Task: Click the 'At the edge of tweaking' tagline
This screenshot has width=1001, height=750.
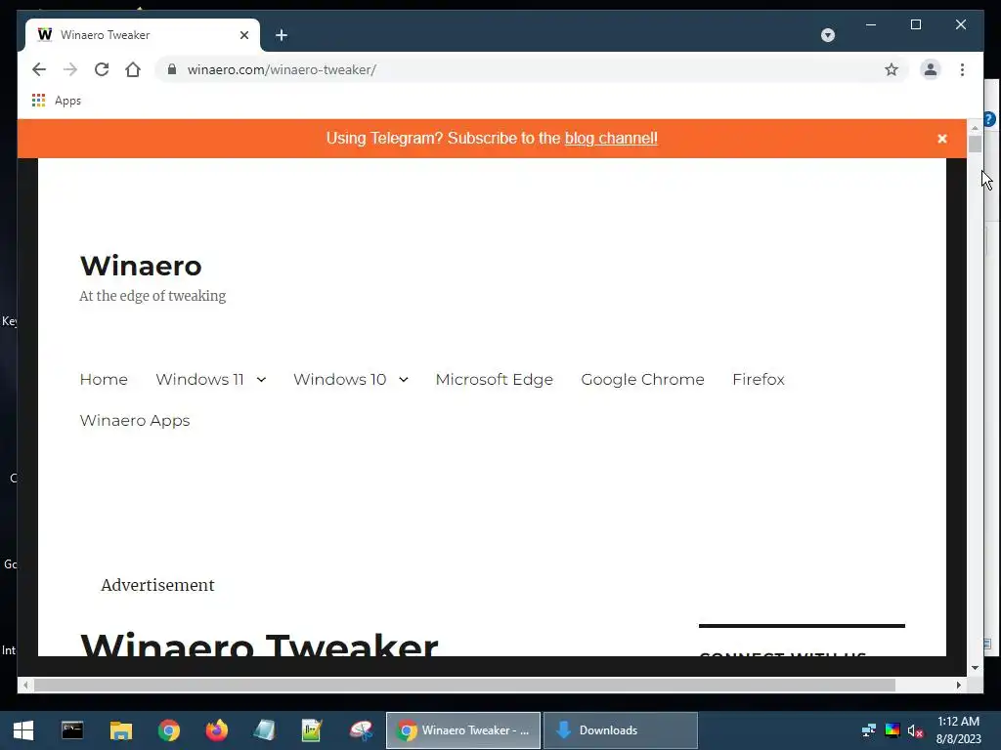Action: point(152,296)
